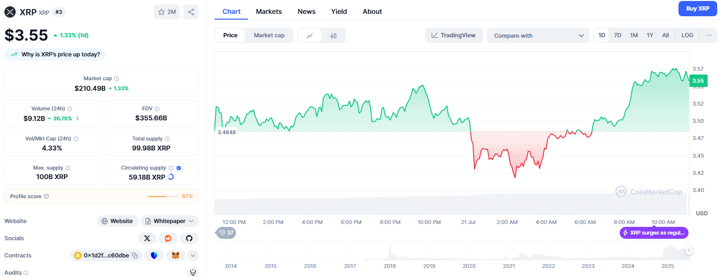
Task: Click the Vol/Mkt Cap info icon
Action: click(76, 139)
